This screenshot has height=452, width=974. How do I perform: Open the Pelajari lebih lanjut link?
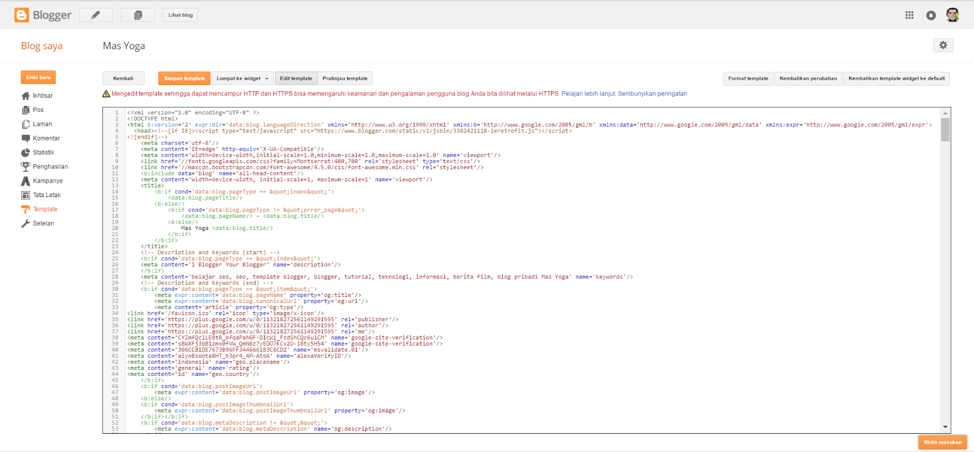coord(589,94)
